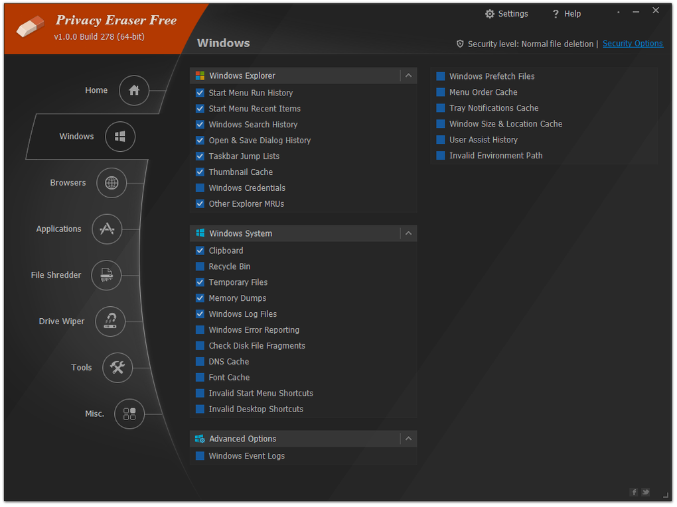677x507 pixels.
Task: Check Invalid Environment Path
Action: click(x=441, y=156)
